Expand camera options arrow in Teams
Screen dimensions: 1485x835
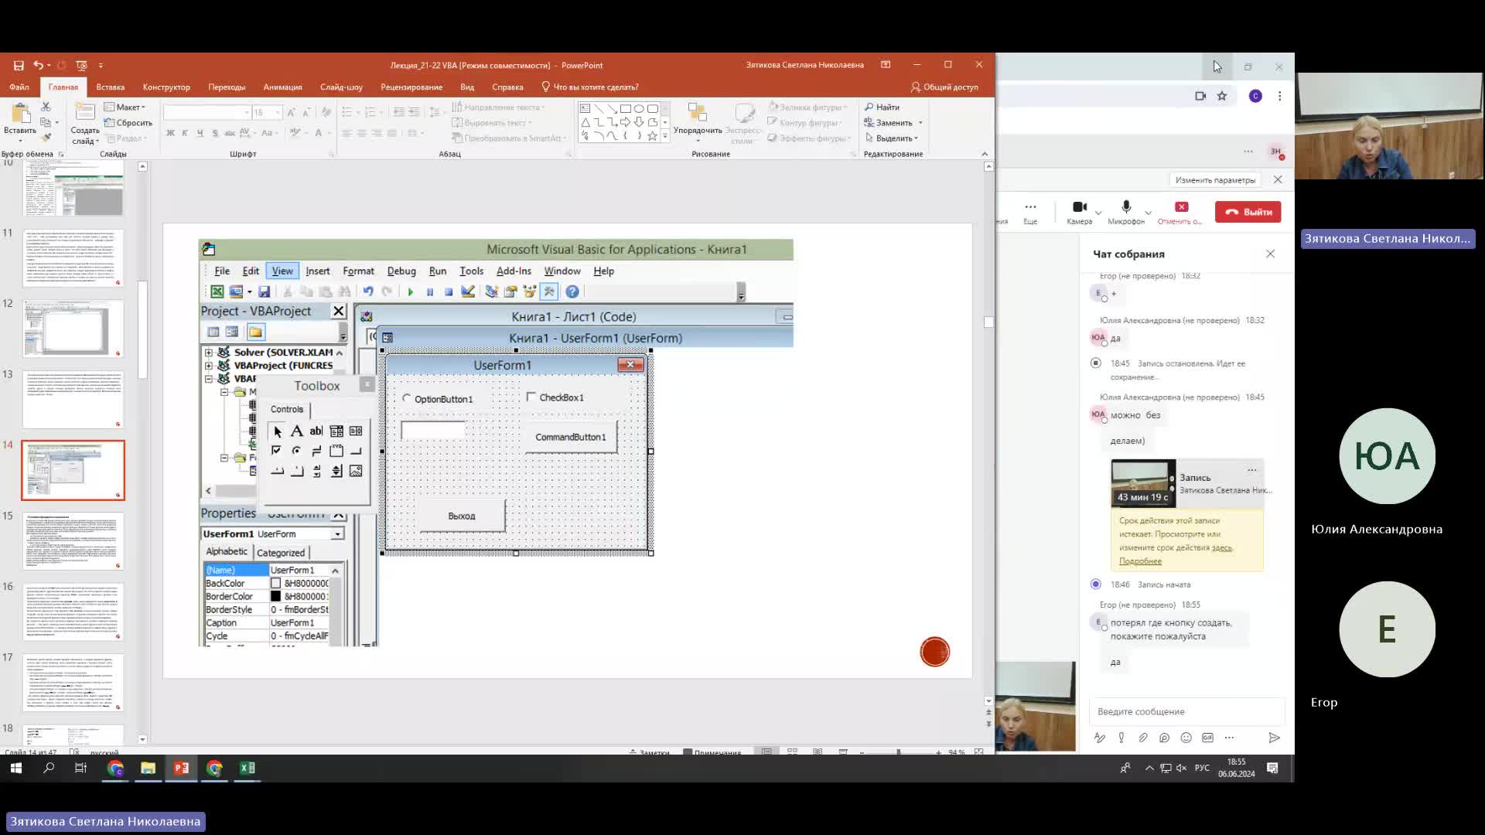pos(1098,212)
